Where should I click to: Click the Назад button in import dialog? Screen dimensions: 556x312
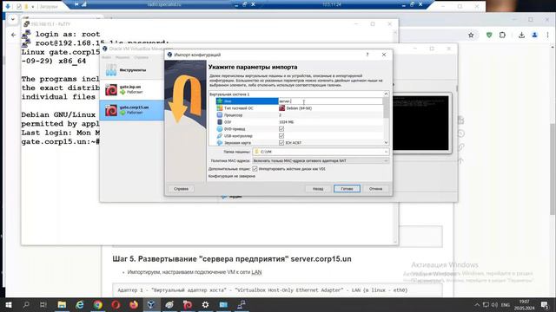pyautogui.click(x=318, y=189)
